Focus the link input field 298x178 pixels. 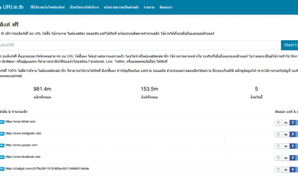point(140,45)
